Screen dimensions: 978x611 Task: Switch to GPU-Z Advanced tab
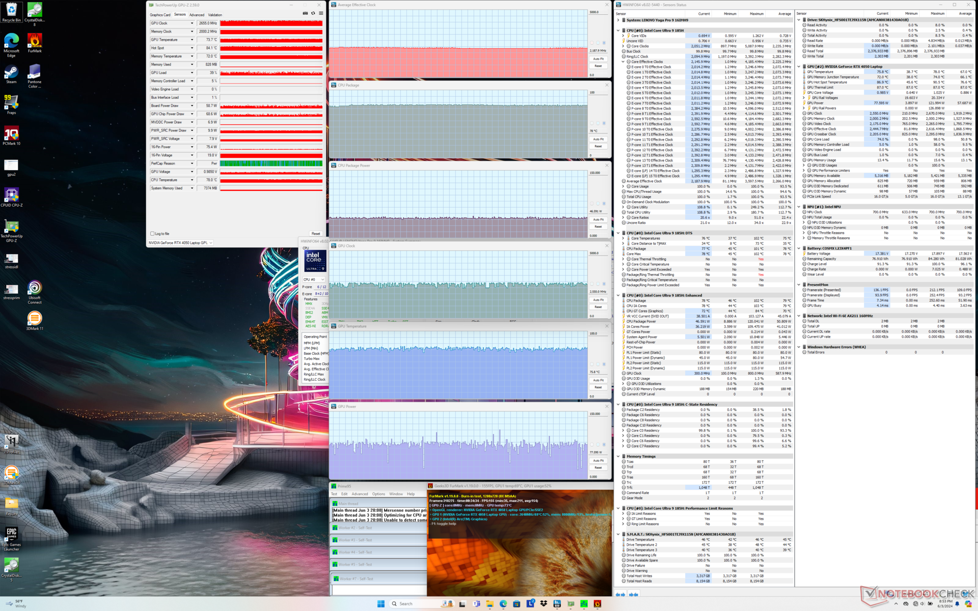point(197,15)
